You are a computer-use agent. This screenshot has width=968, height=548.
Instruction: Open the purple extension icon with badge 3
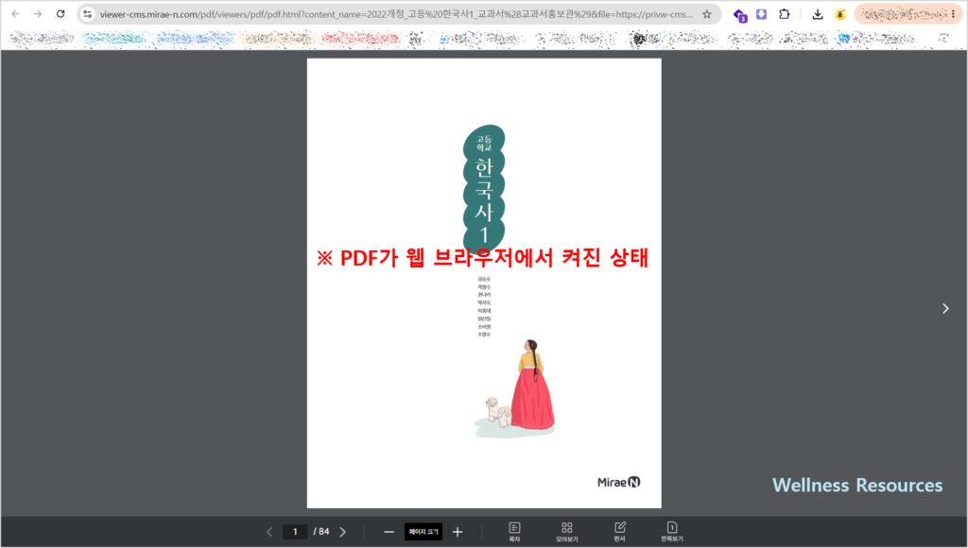pyautogui.click(x=739, y=15)
